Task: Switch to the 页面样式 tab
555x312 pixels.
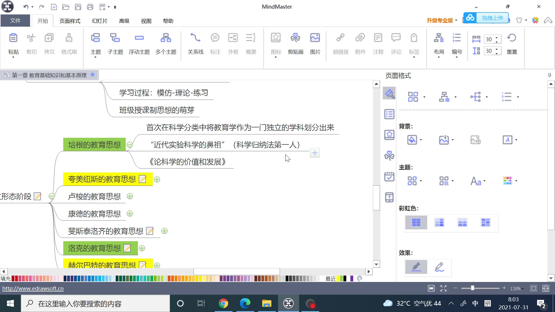Action: click(70, 21)
